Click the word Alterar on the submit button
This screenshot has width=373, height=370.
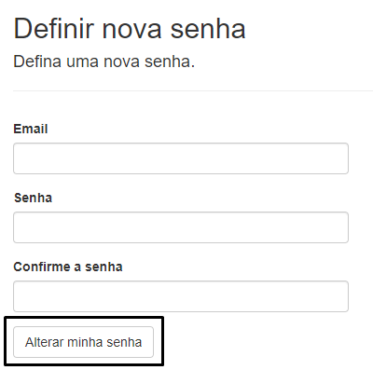coord(44,342)
